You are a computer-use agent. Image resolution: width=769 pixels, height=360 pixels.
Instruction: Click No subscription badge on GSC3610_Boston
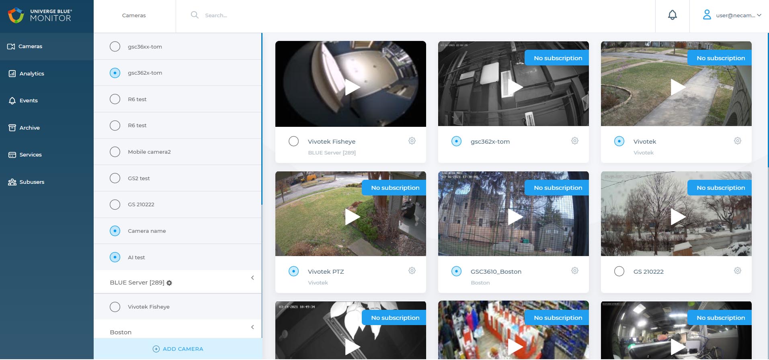point(557,187)
